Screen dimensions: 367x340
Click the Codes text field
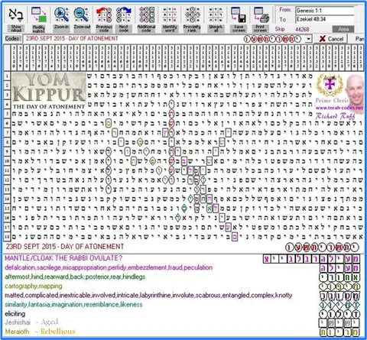pyautogui.click(x=164, y=39)
